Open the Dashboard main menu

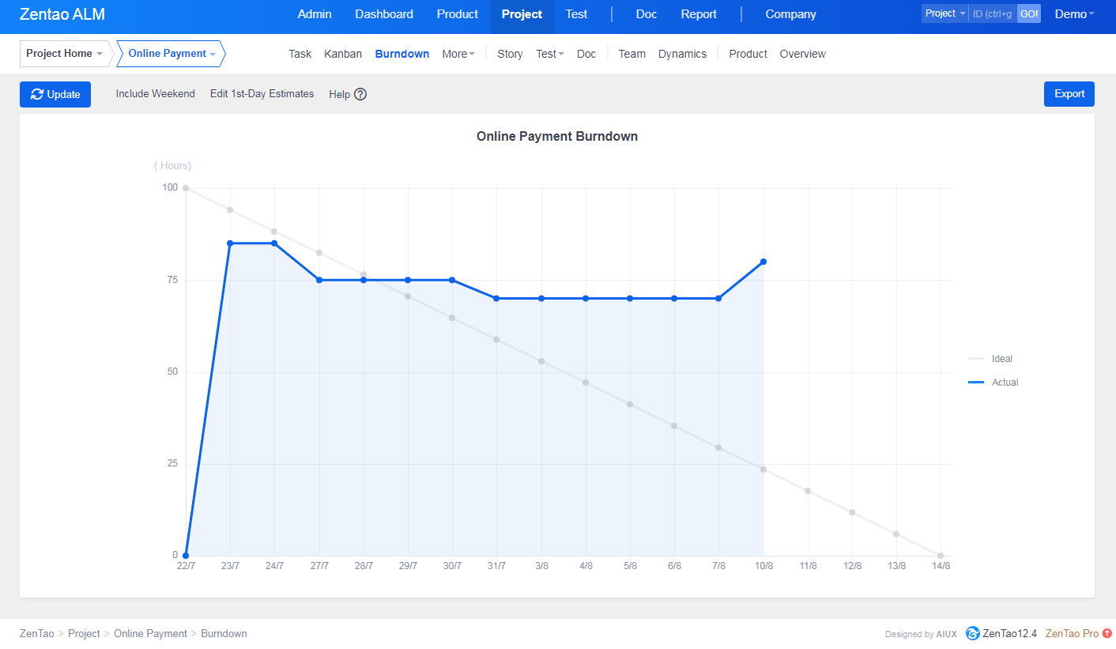(383, 14)
